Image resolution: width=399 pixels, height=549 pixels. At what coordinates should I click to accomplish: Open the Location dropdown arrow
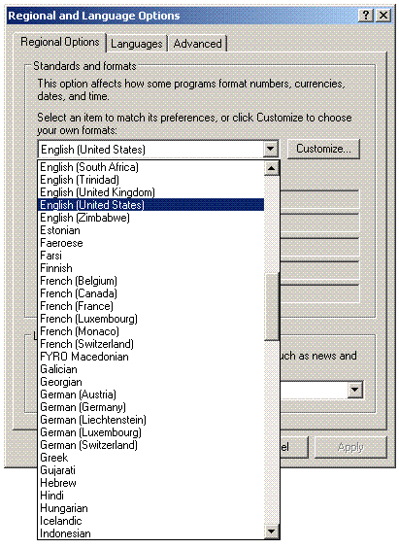(x=355, y=390)
